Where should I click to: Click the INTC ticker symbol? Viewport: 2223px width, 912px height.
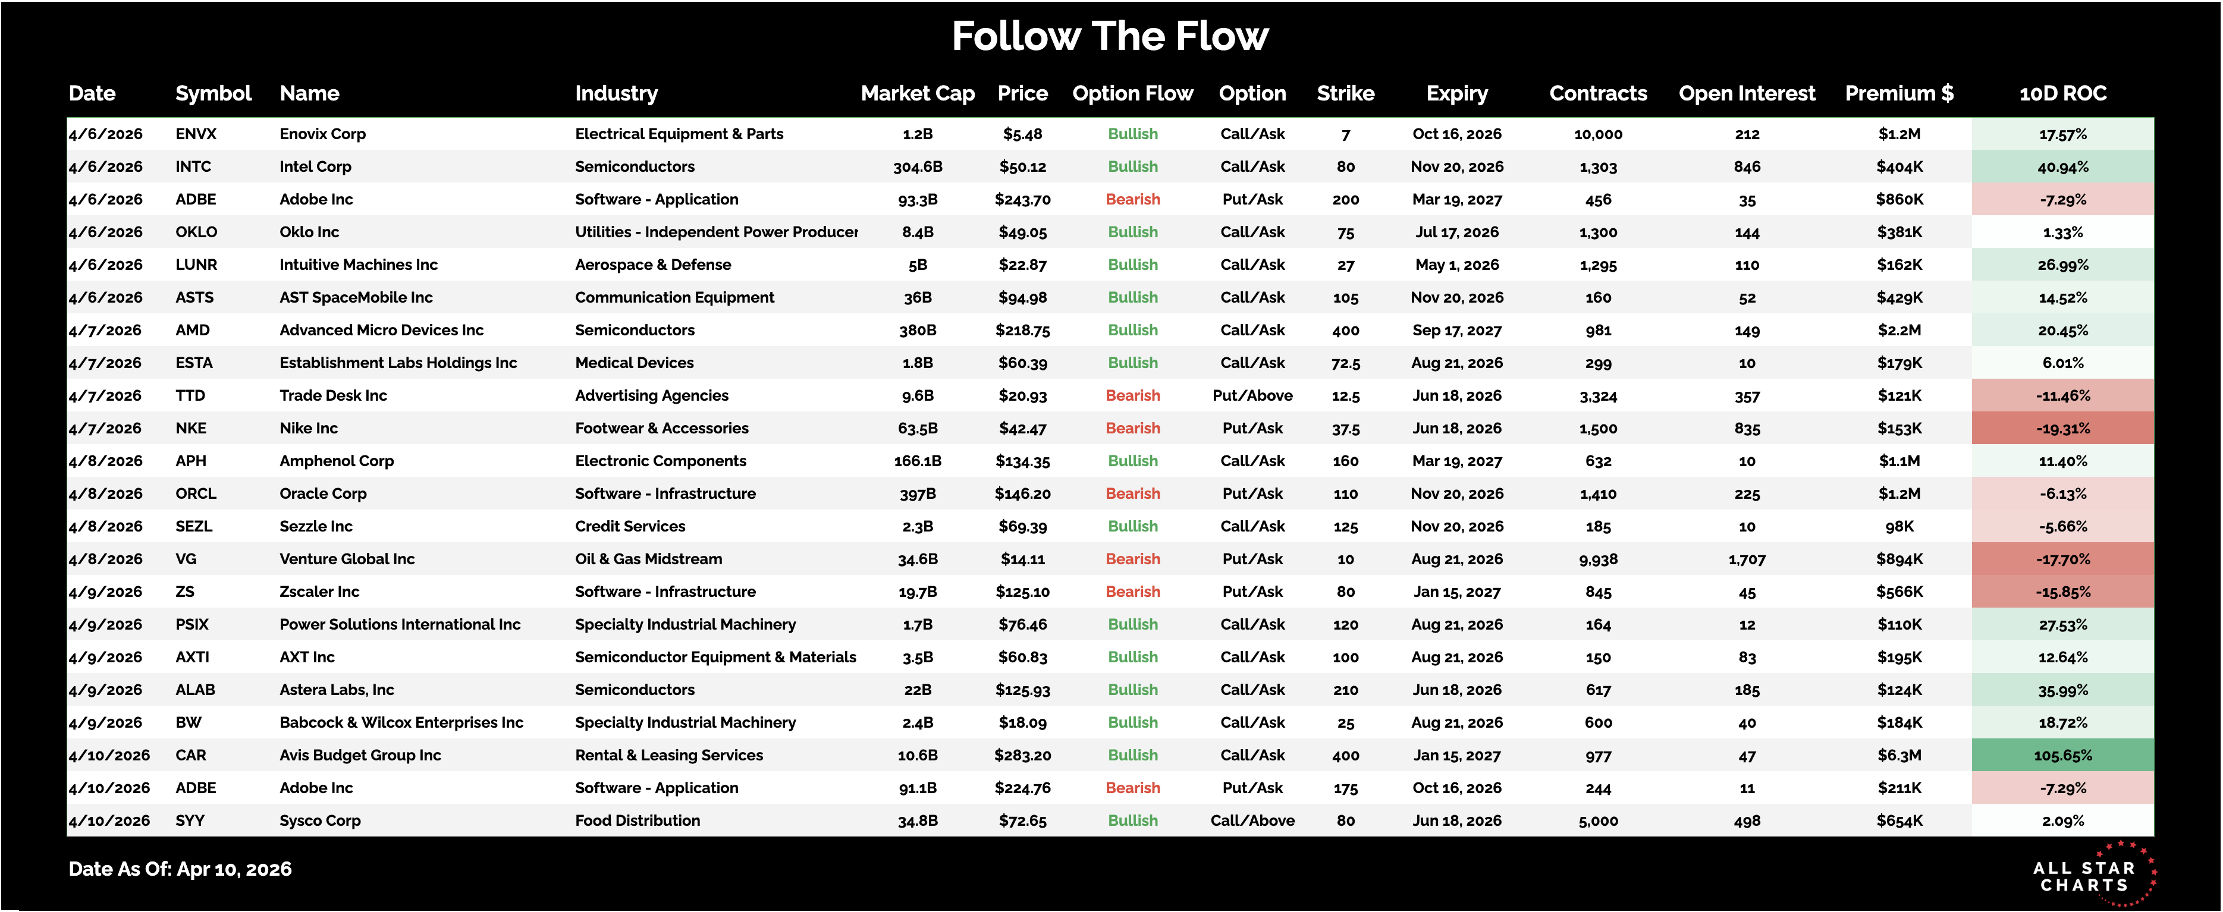[x=193, y=166]
